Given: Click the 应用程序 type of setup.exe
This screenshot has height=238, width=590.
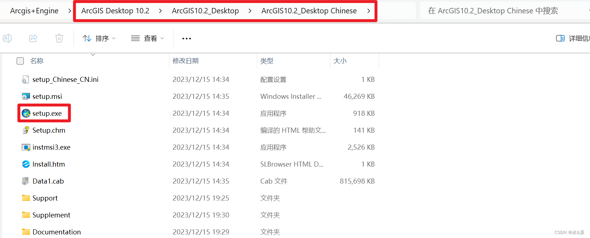Looking at the screenshot, I should [273, 113].
